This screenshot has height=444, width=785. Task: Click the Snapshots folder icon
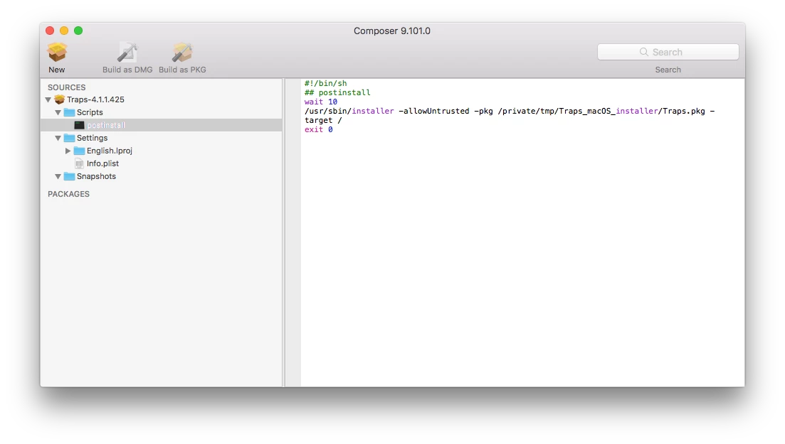click(69, 176)
